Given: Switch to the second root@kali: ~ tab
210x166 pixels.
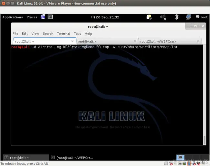Looking at the screenshot, I should 107,42.
